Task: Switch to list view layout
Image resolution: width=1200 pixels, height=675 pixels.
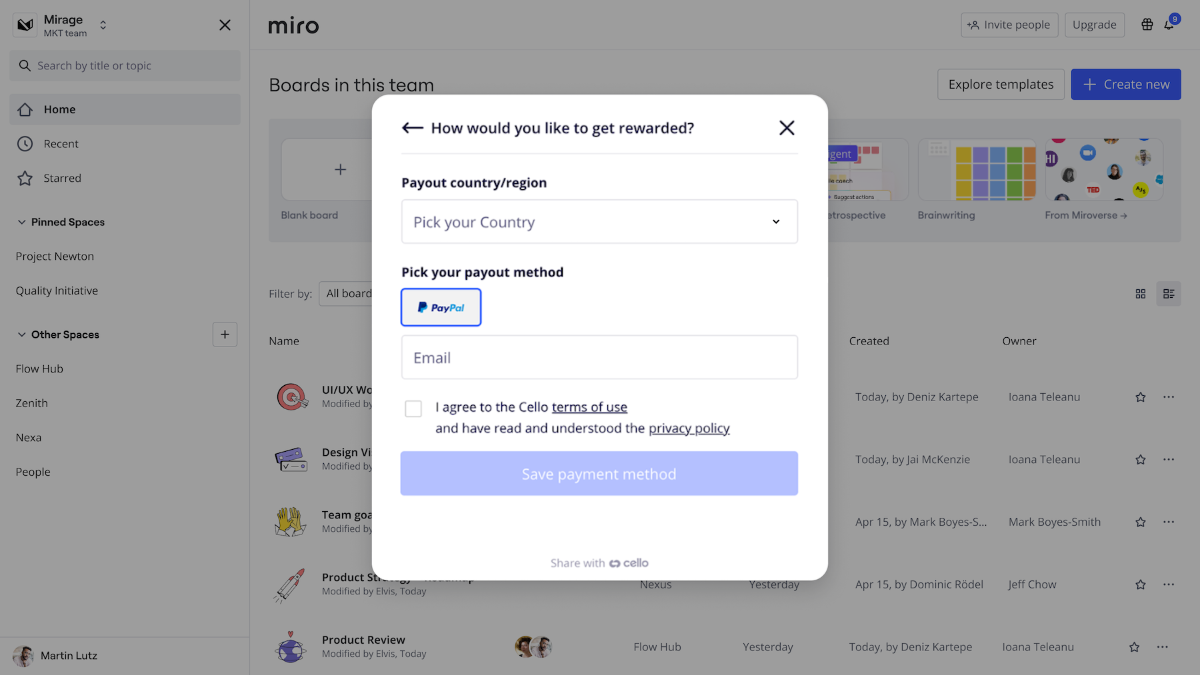Action: pyautogui.click(x=1169, y=294)
